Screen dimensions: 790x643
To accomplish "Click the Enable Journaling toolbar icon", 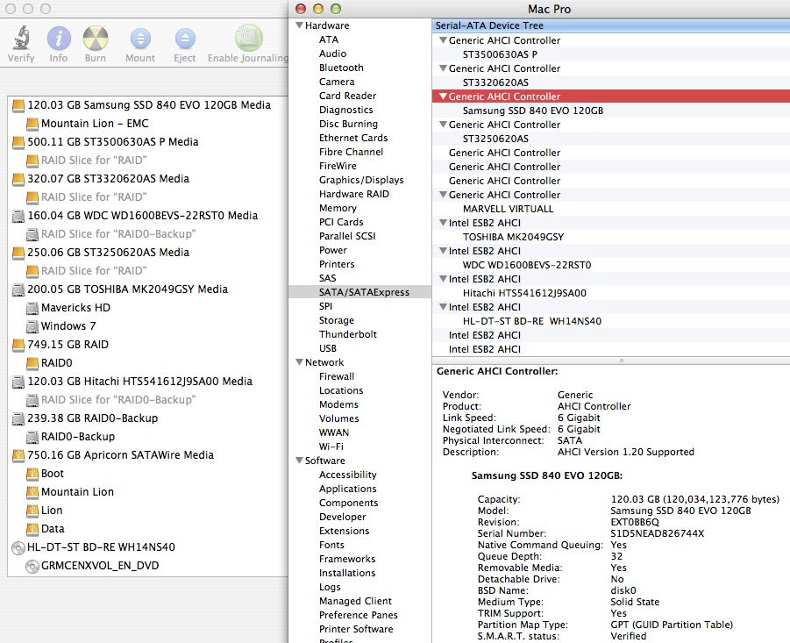I will click(248, 38).
